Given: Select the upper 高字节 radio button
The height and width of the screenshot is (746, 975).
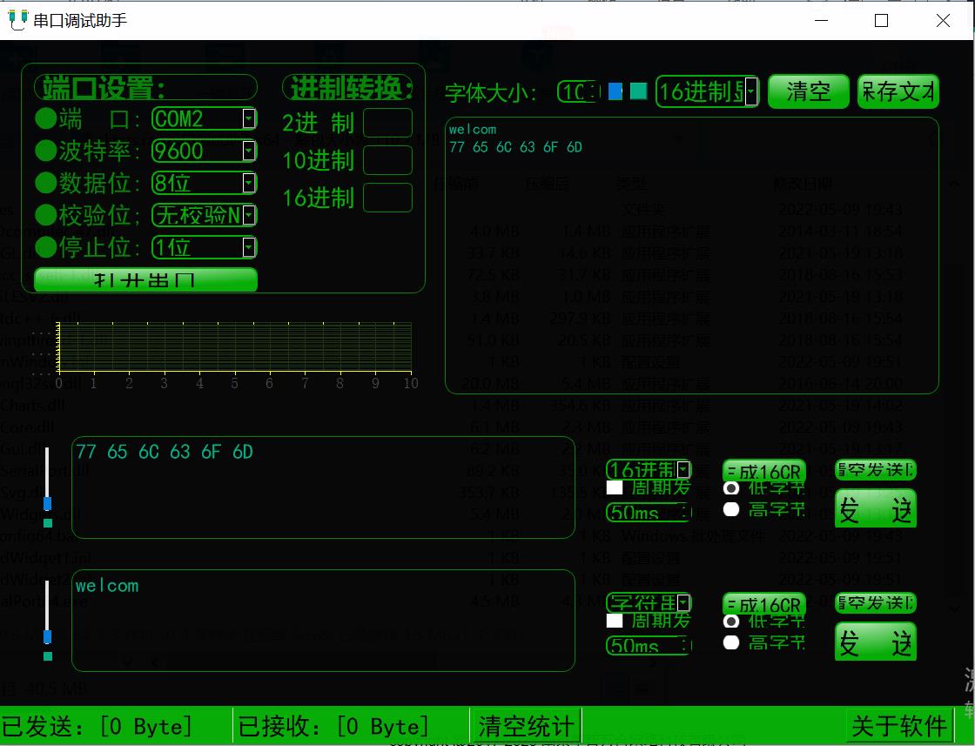Looking at the screenshot, I should (731, 509).
